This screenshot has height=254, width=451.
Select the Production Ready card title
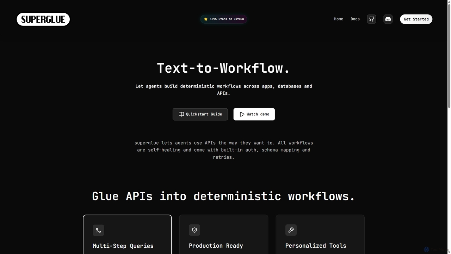[x=216, y=246]
